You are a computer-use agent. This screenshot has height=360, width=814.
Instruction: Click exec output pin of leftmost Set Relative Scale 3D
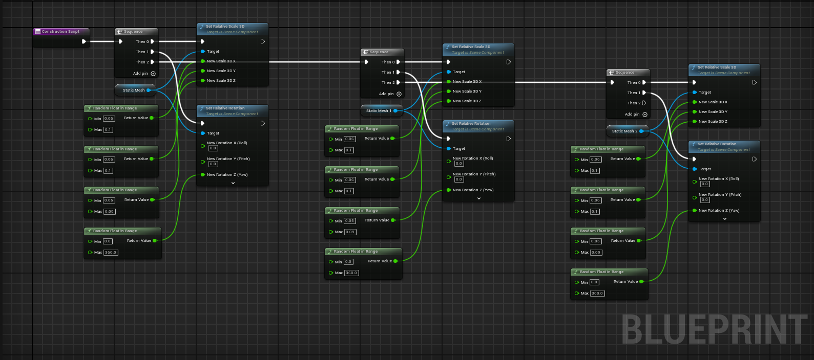[x=263, y=41]
